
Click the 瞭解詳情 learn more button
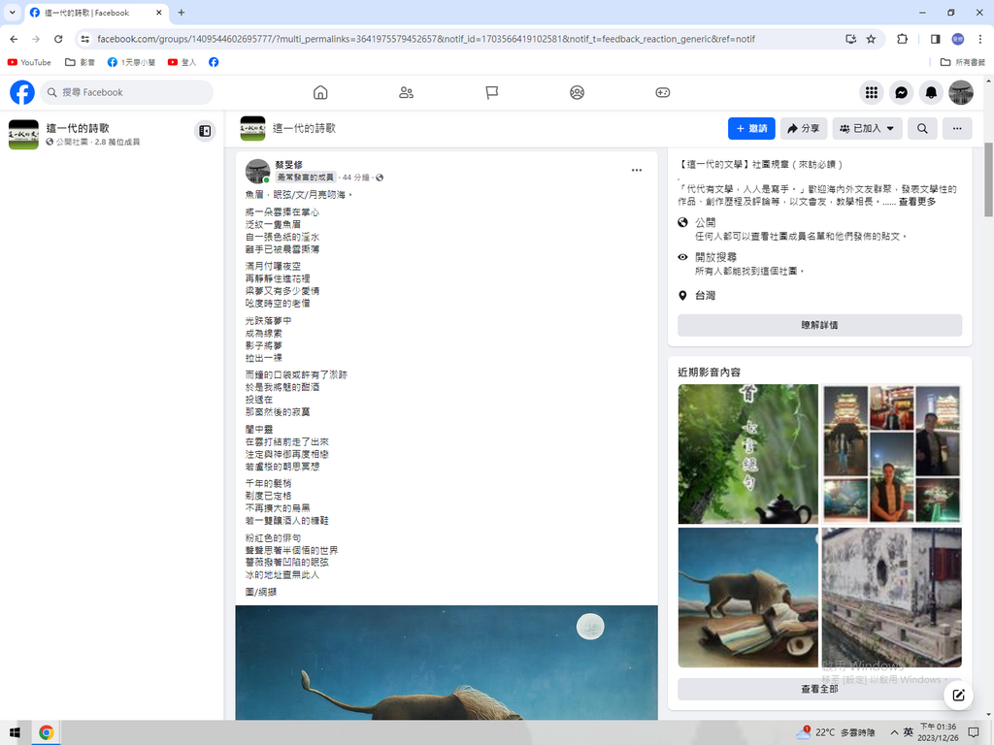[819, 325]
